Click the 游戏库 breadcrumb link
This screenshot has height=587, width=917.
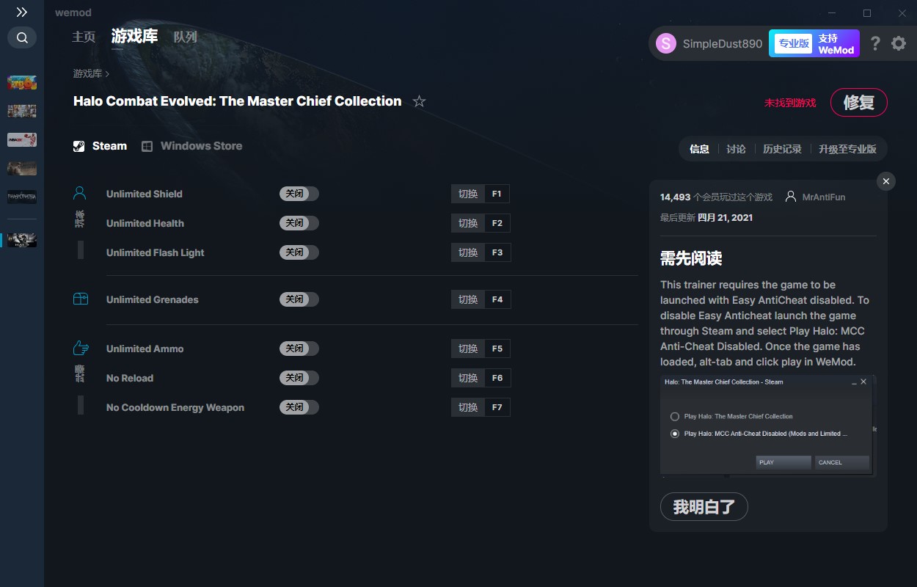pyautogui.click(x=87, y=73)
